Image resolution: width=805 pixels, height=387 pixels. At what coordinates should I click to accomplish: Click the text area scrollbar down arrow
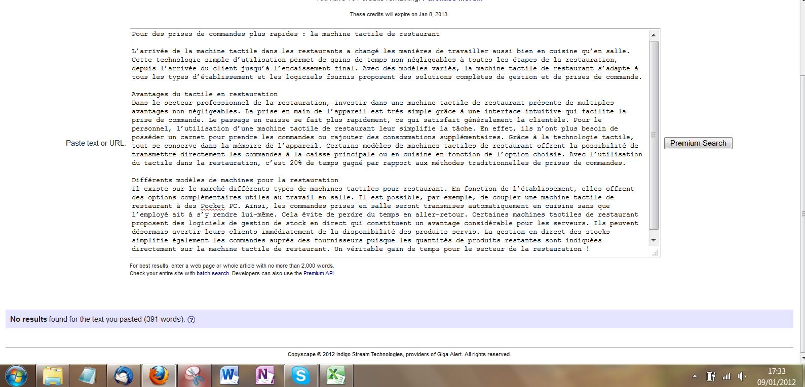[654, 240]
